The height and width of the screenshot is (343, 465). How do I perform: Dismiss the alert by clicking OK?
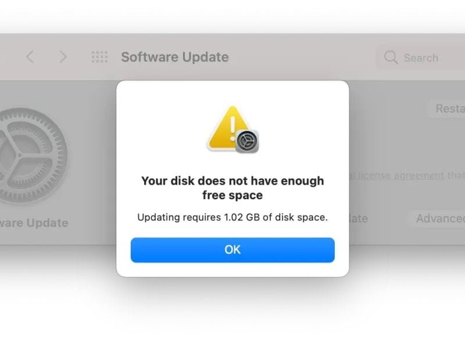233,250
